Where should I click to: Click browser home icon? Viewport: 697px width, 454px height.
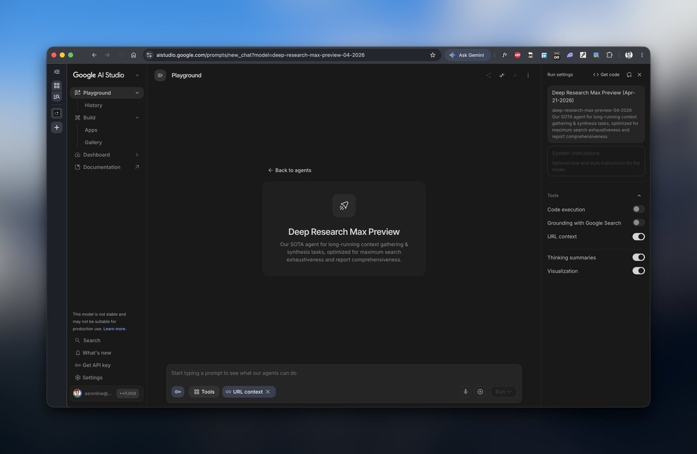[x=134, y=55]
